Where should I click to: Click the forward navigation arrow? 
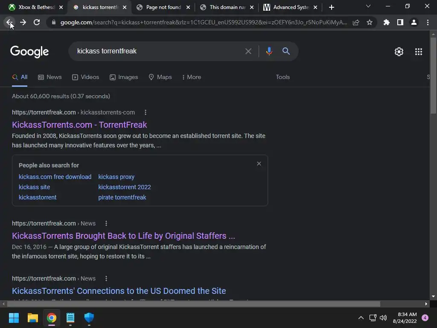click(x=23, y=22)
